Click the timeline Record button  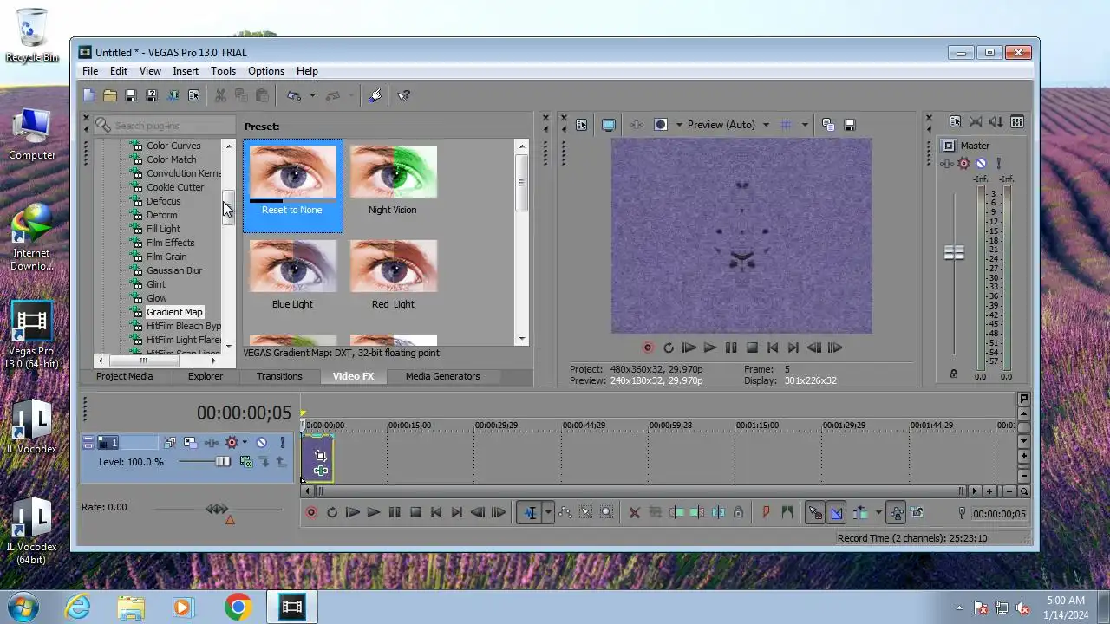[x=311, y=513]
